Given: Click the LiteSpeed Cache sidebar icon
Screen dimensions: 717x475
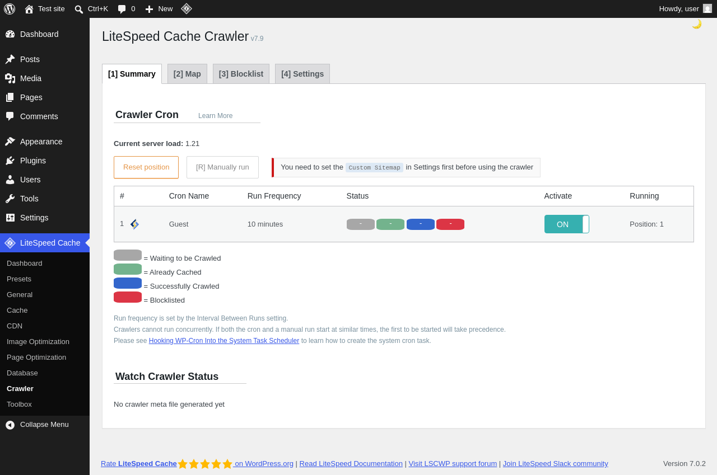Looking at the screenshot, I should point(10,243).
